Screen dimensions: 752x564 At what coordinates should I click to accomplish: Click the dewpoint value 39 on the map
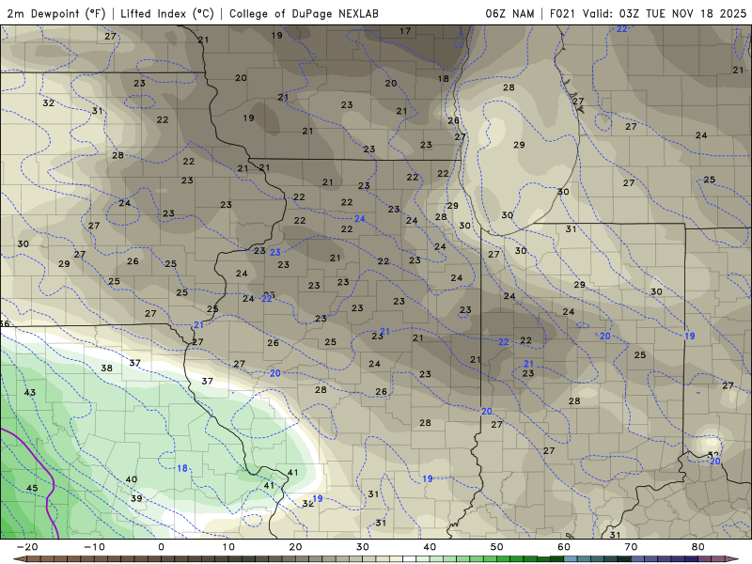click(136, 498)
